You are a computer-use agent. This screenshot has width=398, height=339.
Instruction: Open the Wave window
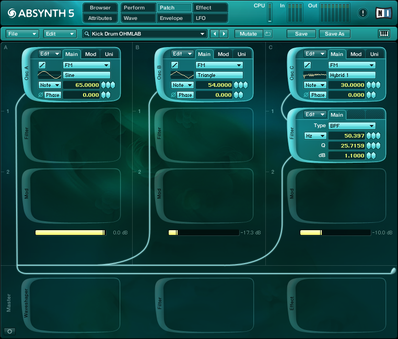click(138, 18)
